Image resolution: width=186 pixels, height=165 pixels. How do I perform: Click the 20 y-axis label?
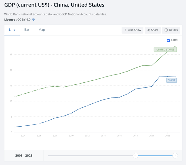(x=11, y=70)
